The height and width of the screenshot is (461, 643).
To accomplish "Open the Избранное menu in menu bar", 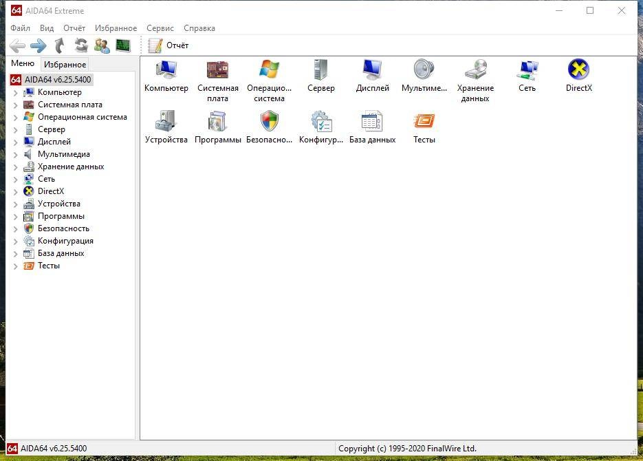I will 116,28.
